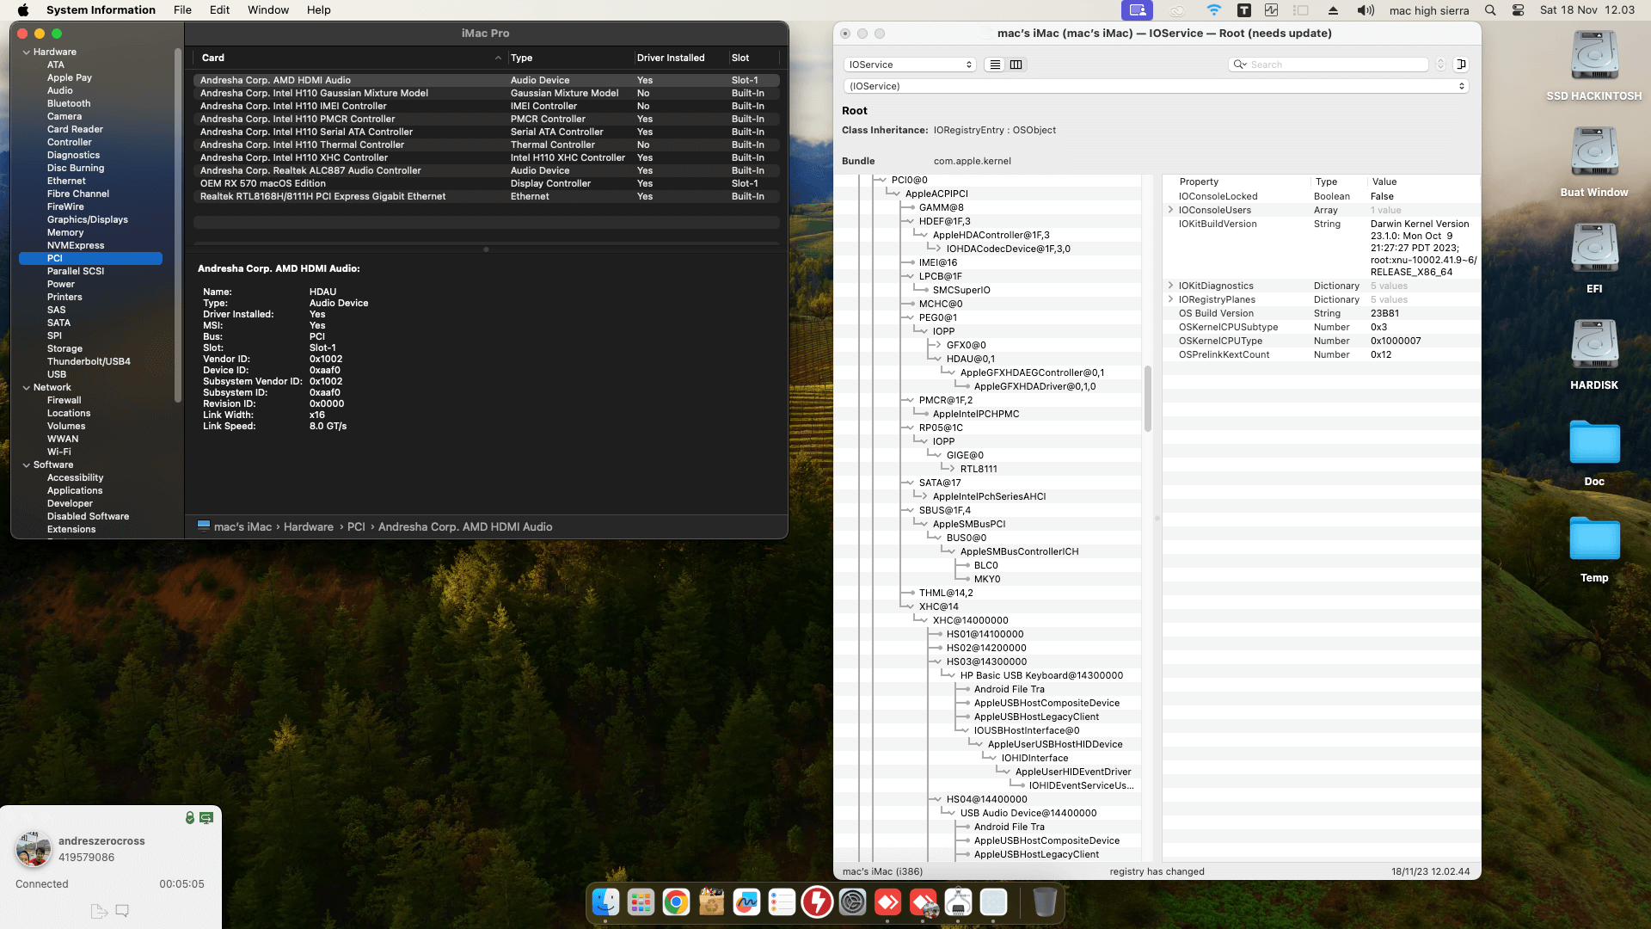Image resolution: width=1651 pixels, height=929 pixels.
Task: Open the volume control in menu bar
Action: coord(1366,10)
